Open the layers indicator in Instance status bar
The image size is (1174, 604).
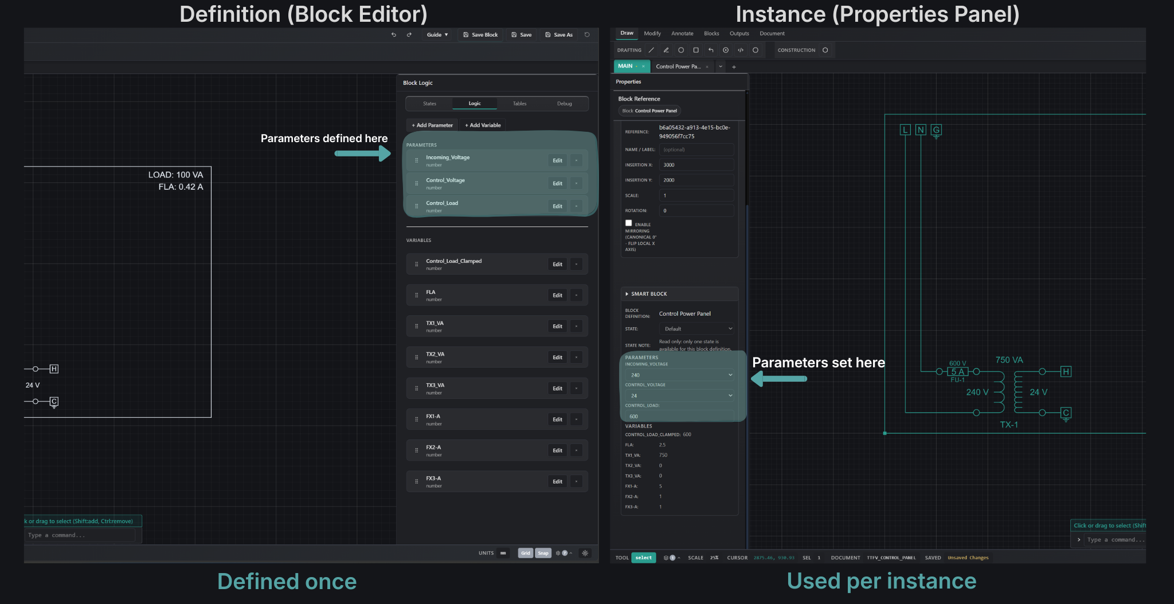click(x=672, y=558)
